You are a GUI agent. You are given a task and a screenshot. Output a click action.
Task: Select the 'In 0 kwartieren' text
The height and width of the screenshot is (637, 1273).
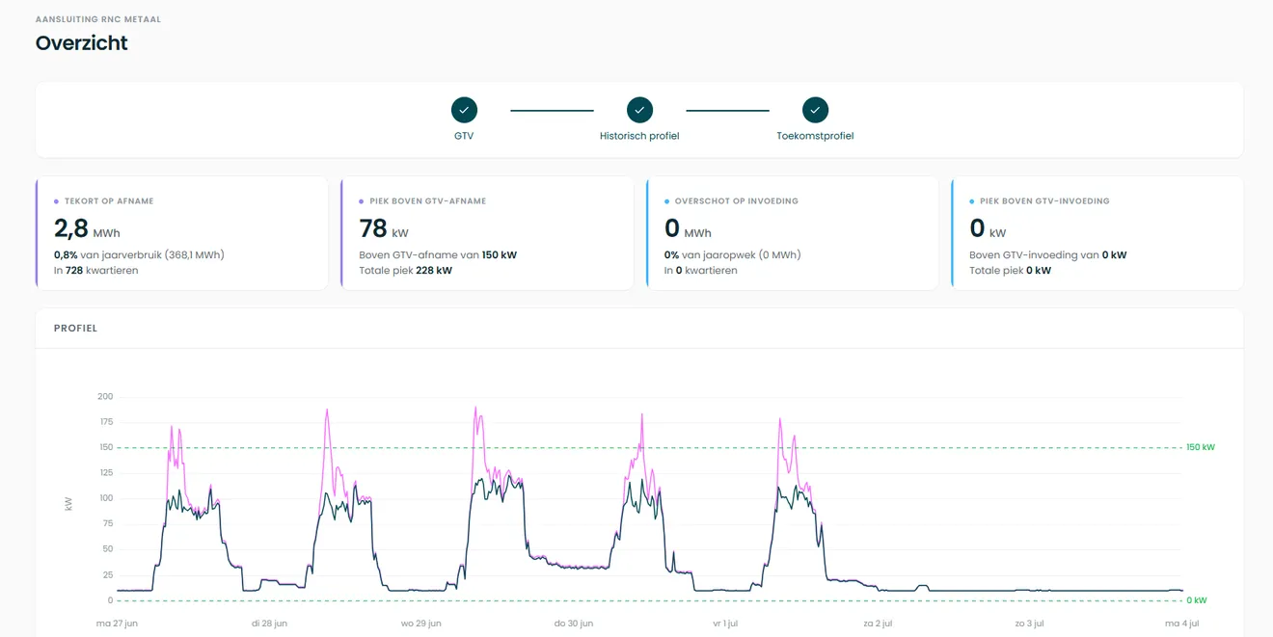(701, 271)
